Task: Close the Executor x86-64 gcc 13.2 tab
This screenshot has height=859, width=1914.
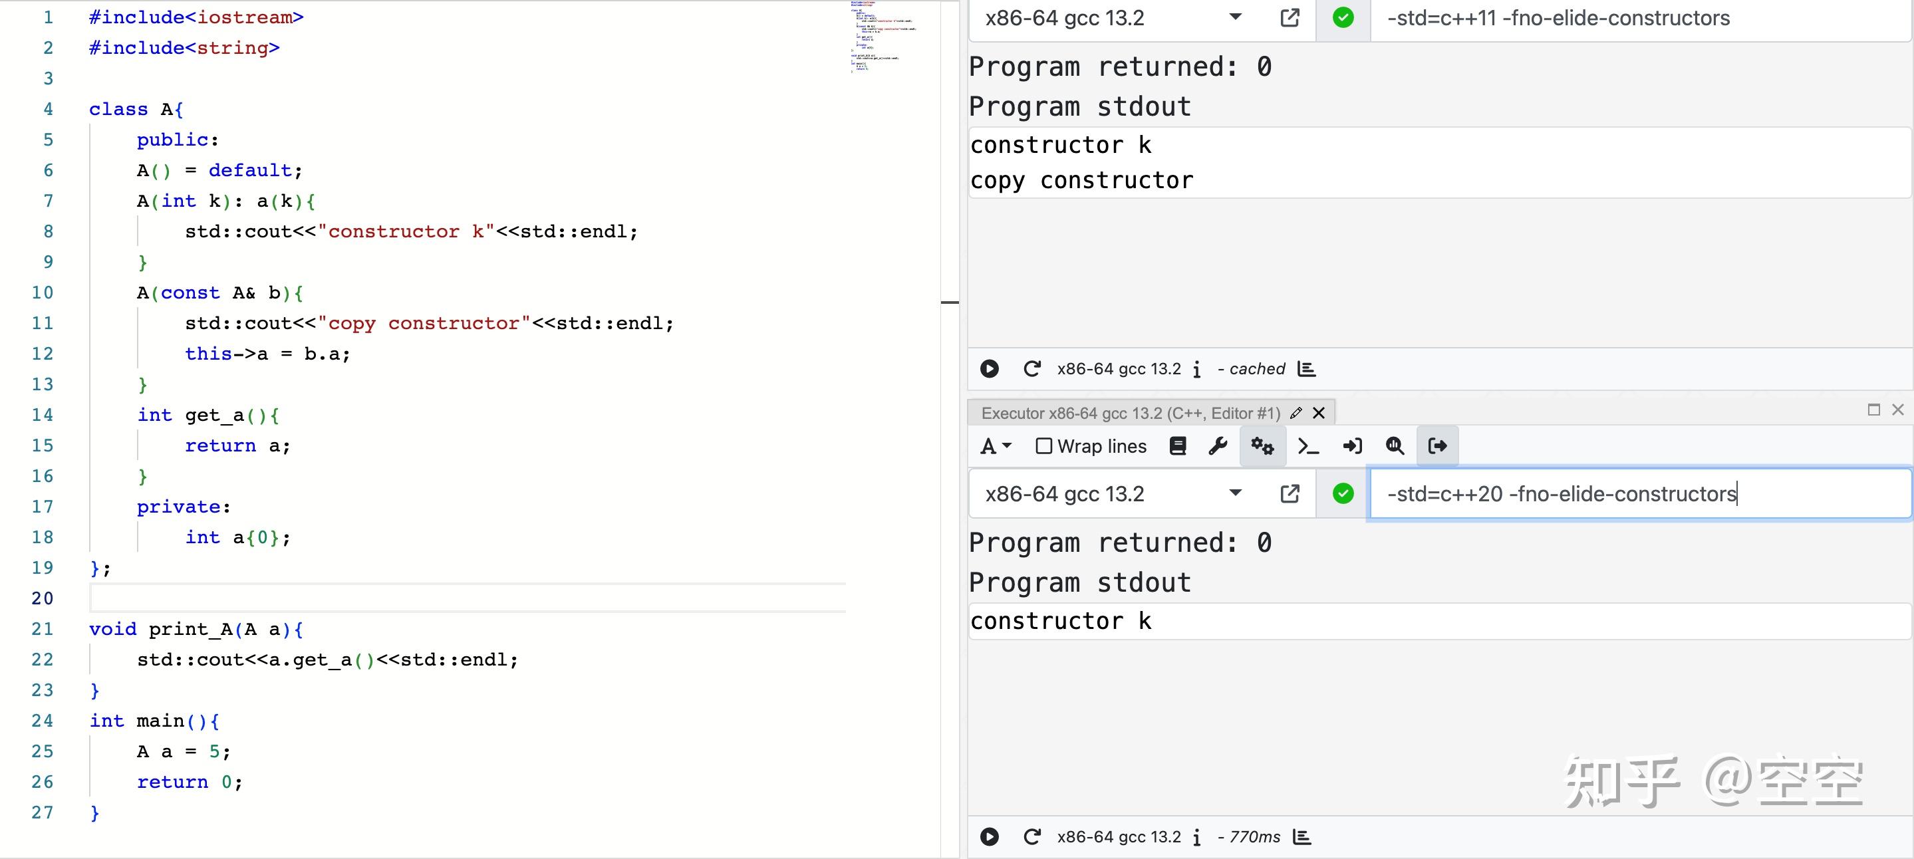Action: point(1319,413)
